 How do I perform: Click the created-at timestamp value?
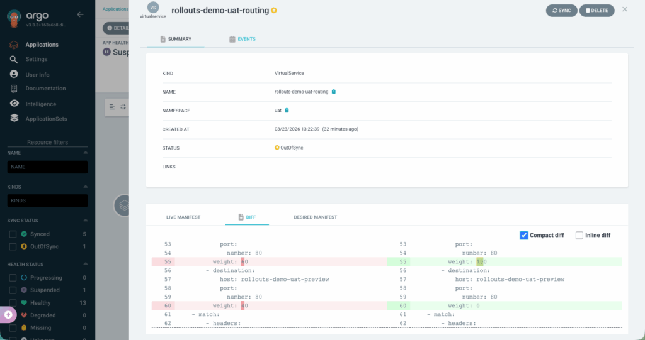pos(316,129)
